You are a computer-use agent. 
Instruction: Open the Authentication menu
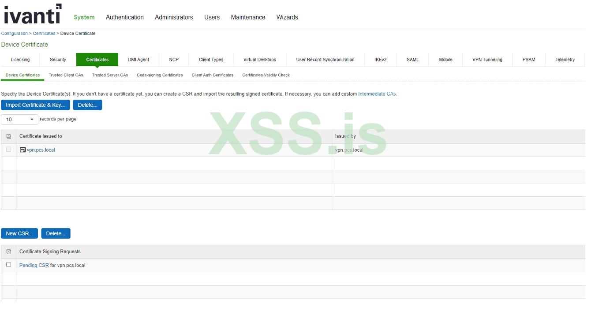[125, 17]
